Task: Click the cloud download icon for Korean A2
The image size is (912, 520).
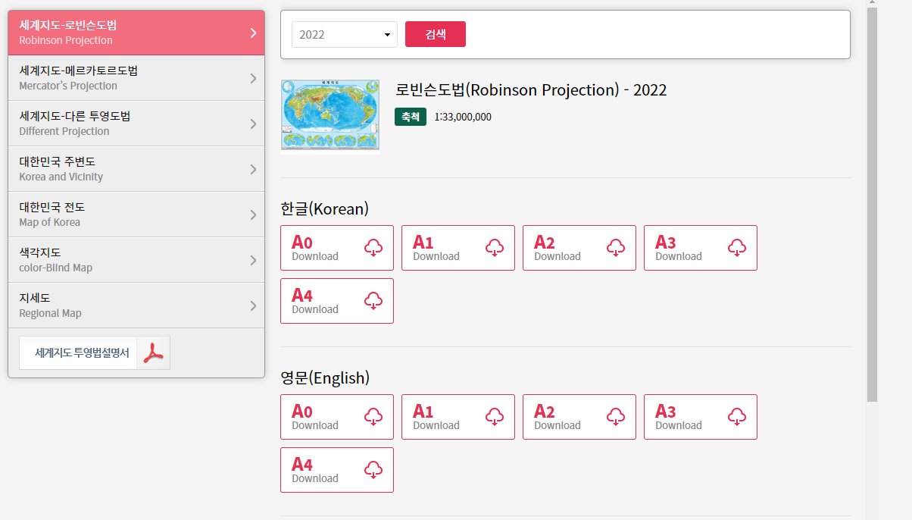Action: pyautogui.click(x=616, y=248)
